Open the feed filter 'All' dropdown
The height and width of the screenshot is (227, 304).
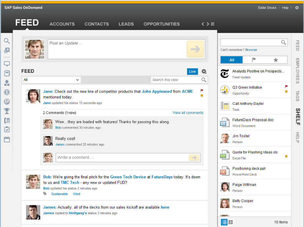51,80
